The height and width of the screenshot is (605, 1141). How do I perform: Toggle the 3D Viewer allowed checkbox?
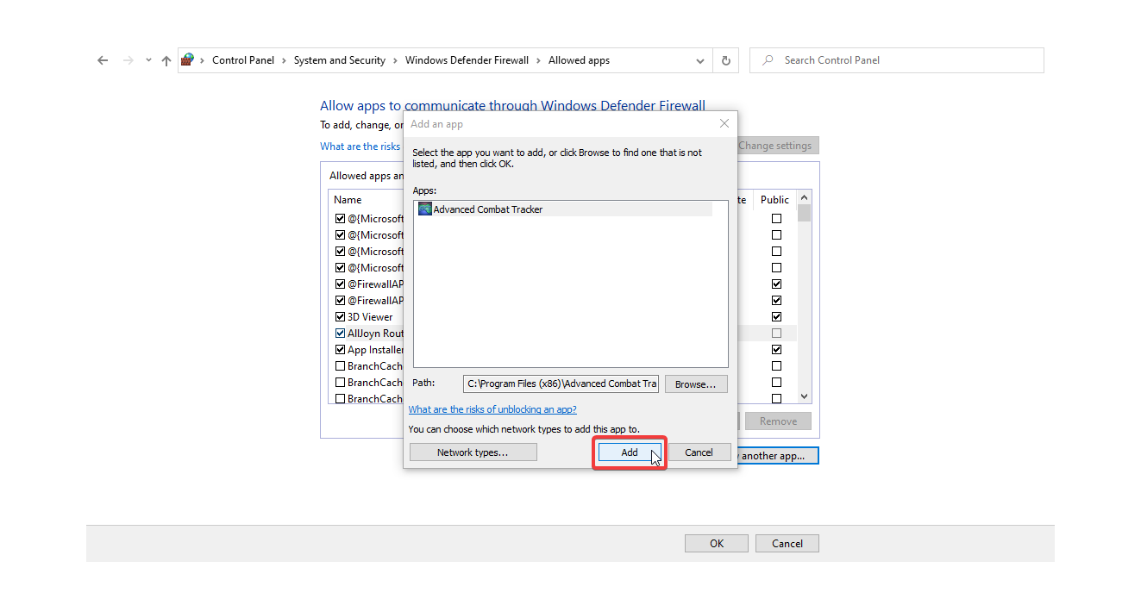(x=340, y=317)
